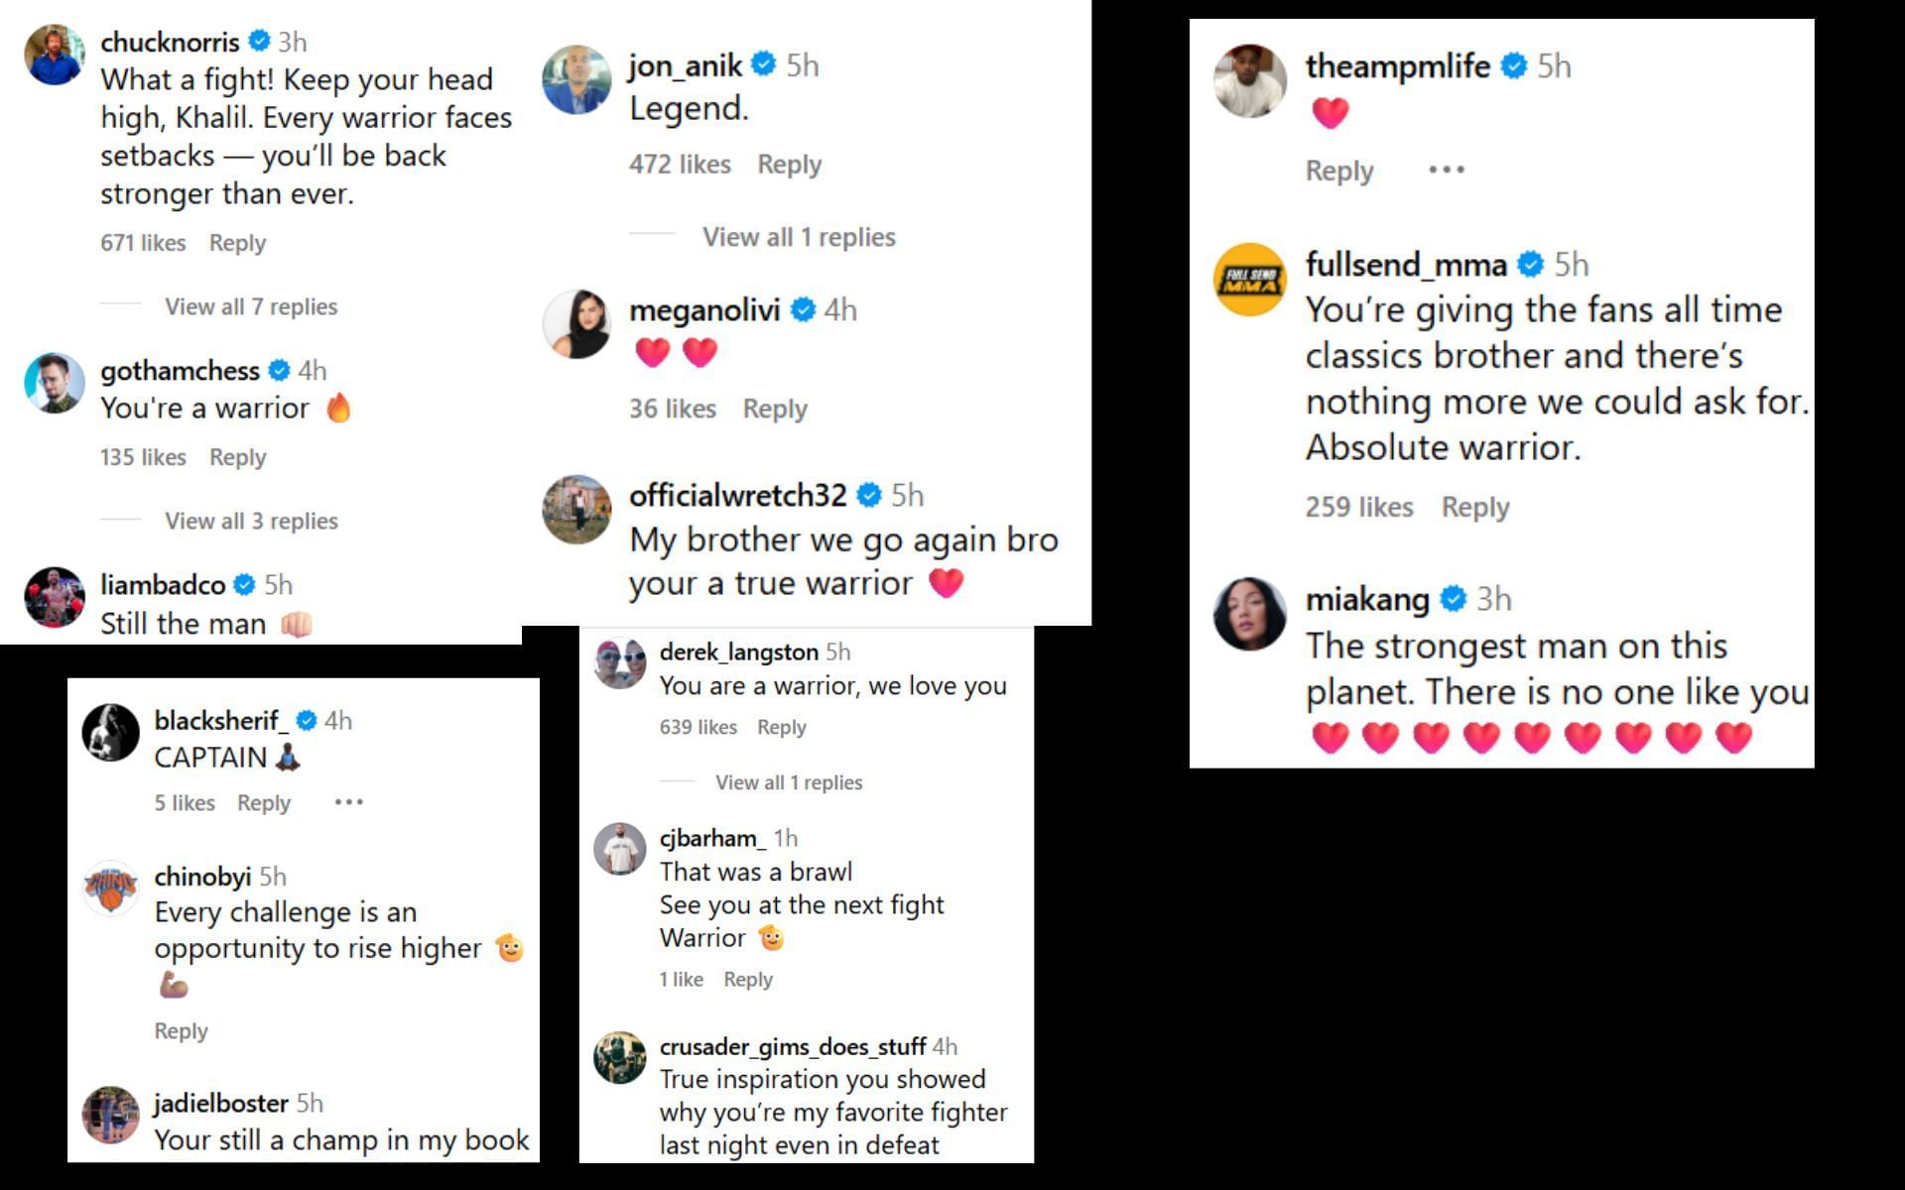Image resolution: width=1905 pixels, height=1190 pixels.
Task: Expand 3 replies under gothamchess comment
Action: (251, 521)
